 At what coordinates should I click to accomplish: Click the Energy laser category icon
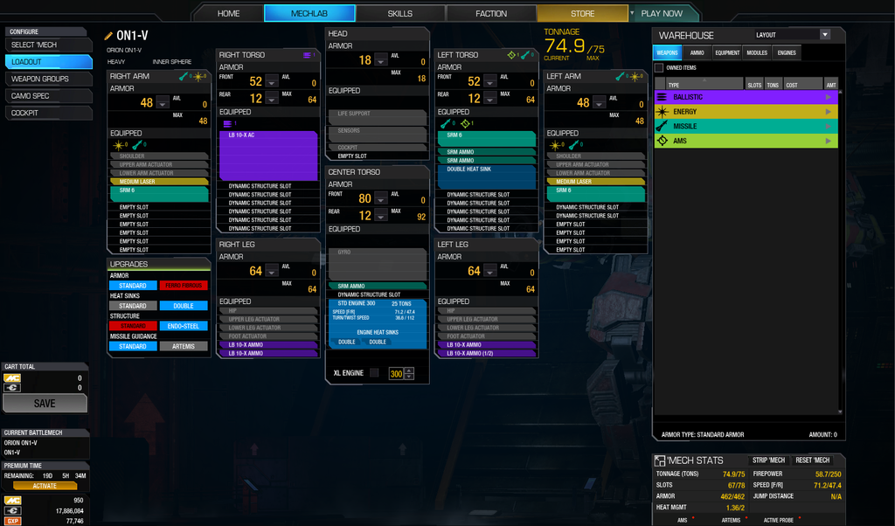(662, 112)
